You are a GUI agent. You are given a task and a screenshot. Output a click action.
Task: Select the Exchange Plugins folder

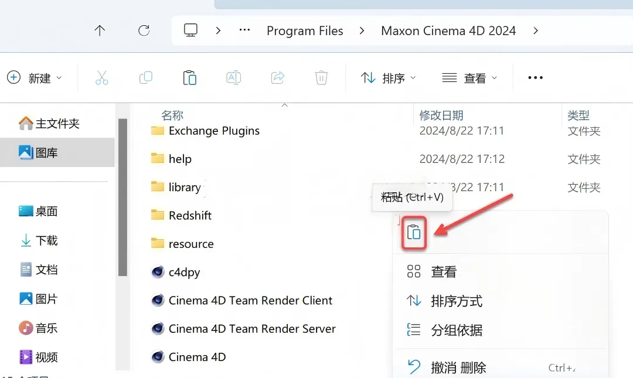point(214,131)
